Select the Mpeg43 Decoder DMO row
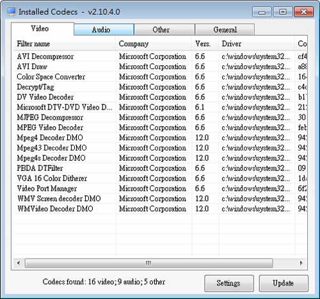The image size is (320, 299). (160, 148)
